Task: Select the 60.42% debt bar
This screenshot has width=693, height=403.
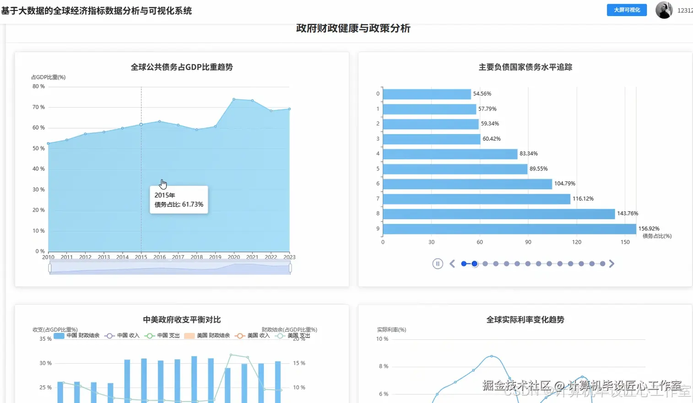Action: tap(432, 139)
